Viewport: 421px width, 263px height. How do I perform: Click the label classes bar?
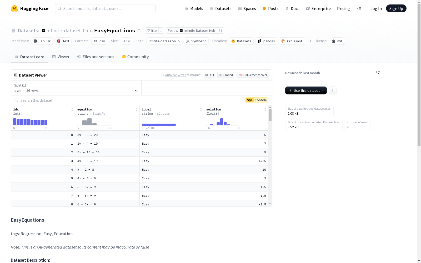[x=159, y=125]
